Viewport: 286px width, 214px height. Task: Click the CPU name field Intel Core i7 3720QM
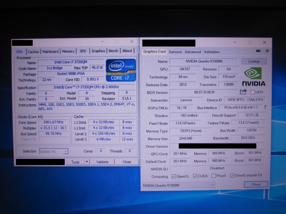click(71, 62)
